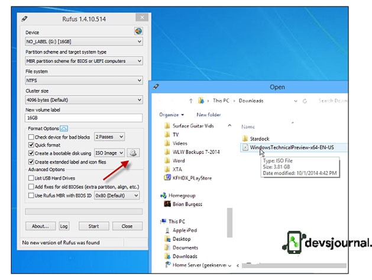Open the Device dropdown

[x=84, y=41]
